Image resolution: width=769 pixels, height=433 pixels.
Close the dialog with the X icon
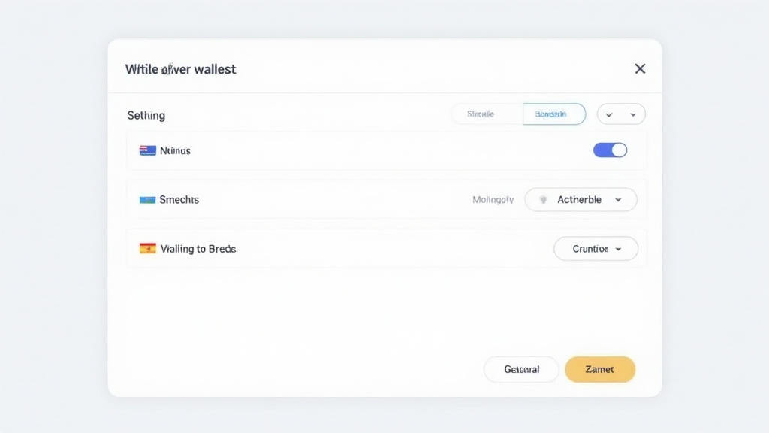tap(640, 68)
